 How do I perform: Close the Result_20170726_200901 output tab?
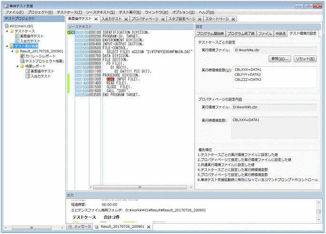click(148, 227)
